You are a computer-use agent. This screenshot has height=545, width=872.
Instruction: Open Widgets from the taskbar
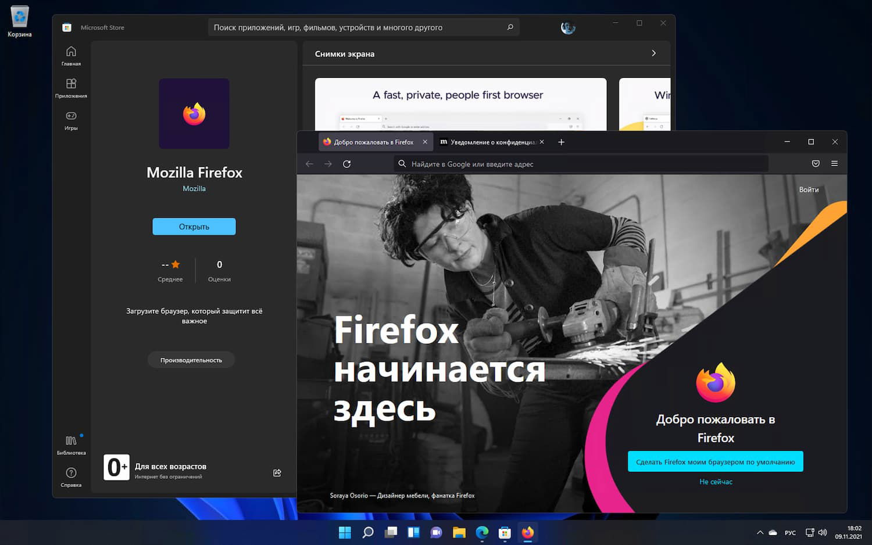[413, 532]
